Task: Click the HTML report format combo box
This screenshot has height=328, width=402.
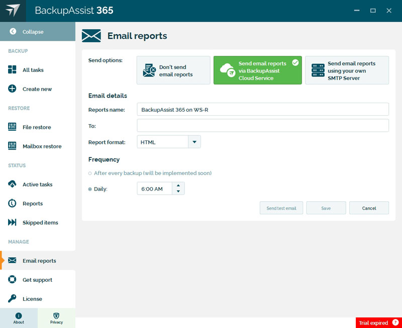Action: click(x=169, y=142)
